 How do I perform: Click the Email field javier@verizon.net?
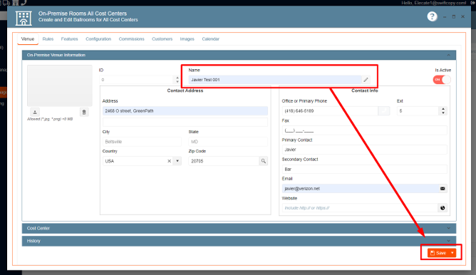[361, 189]
